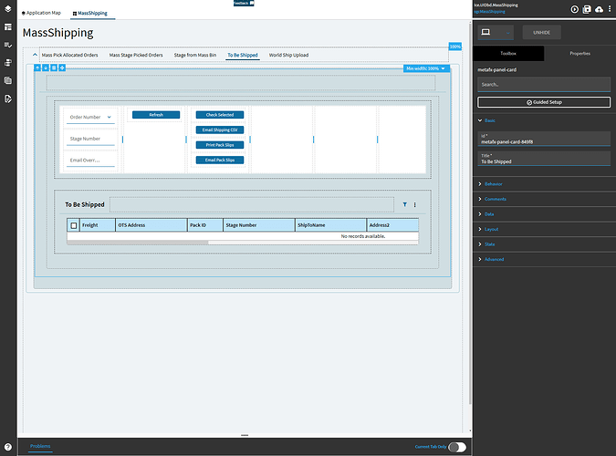The image size is (616, 456).
Task: Click the grid filter funnel icon
Action: pos(404,204)
